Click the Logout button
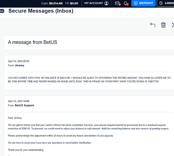This screenshot has height=156, width=174. click(x=165, y=3)
